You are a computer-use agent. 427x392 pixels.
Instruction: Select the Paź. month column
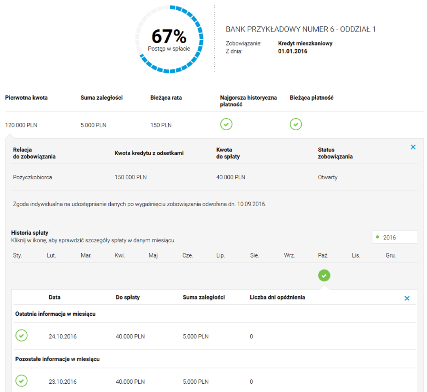click(323, 256)
